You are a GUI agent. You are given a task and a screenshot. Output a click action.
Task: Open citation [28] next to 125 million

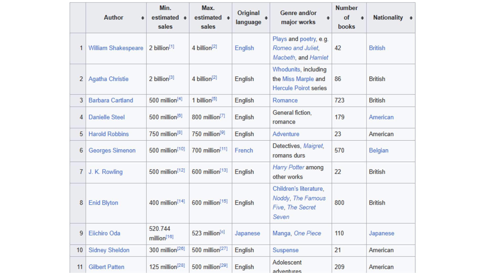pyautogui.click(x=181, y=265)
